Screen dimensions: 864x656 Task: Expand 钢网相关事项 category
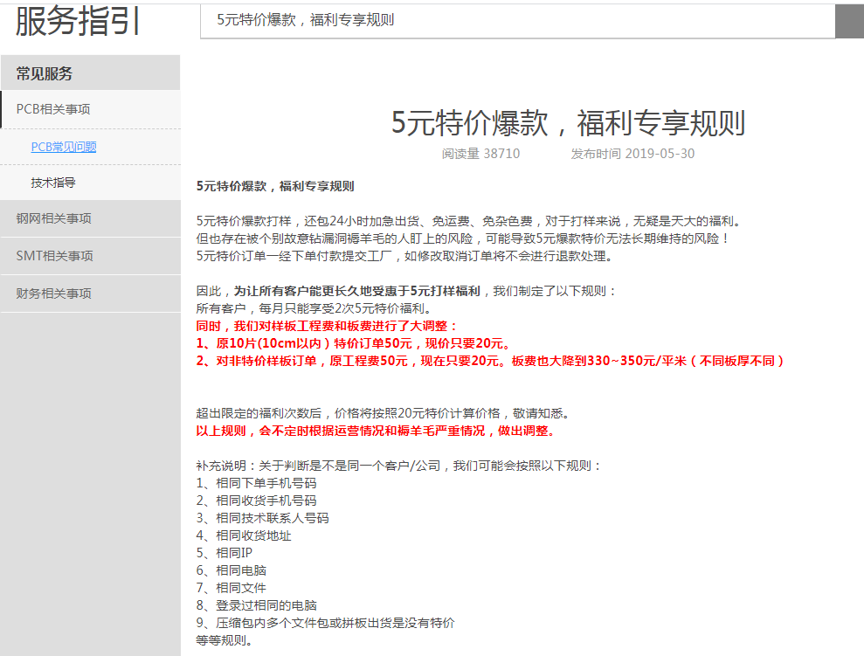point(53,218)
